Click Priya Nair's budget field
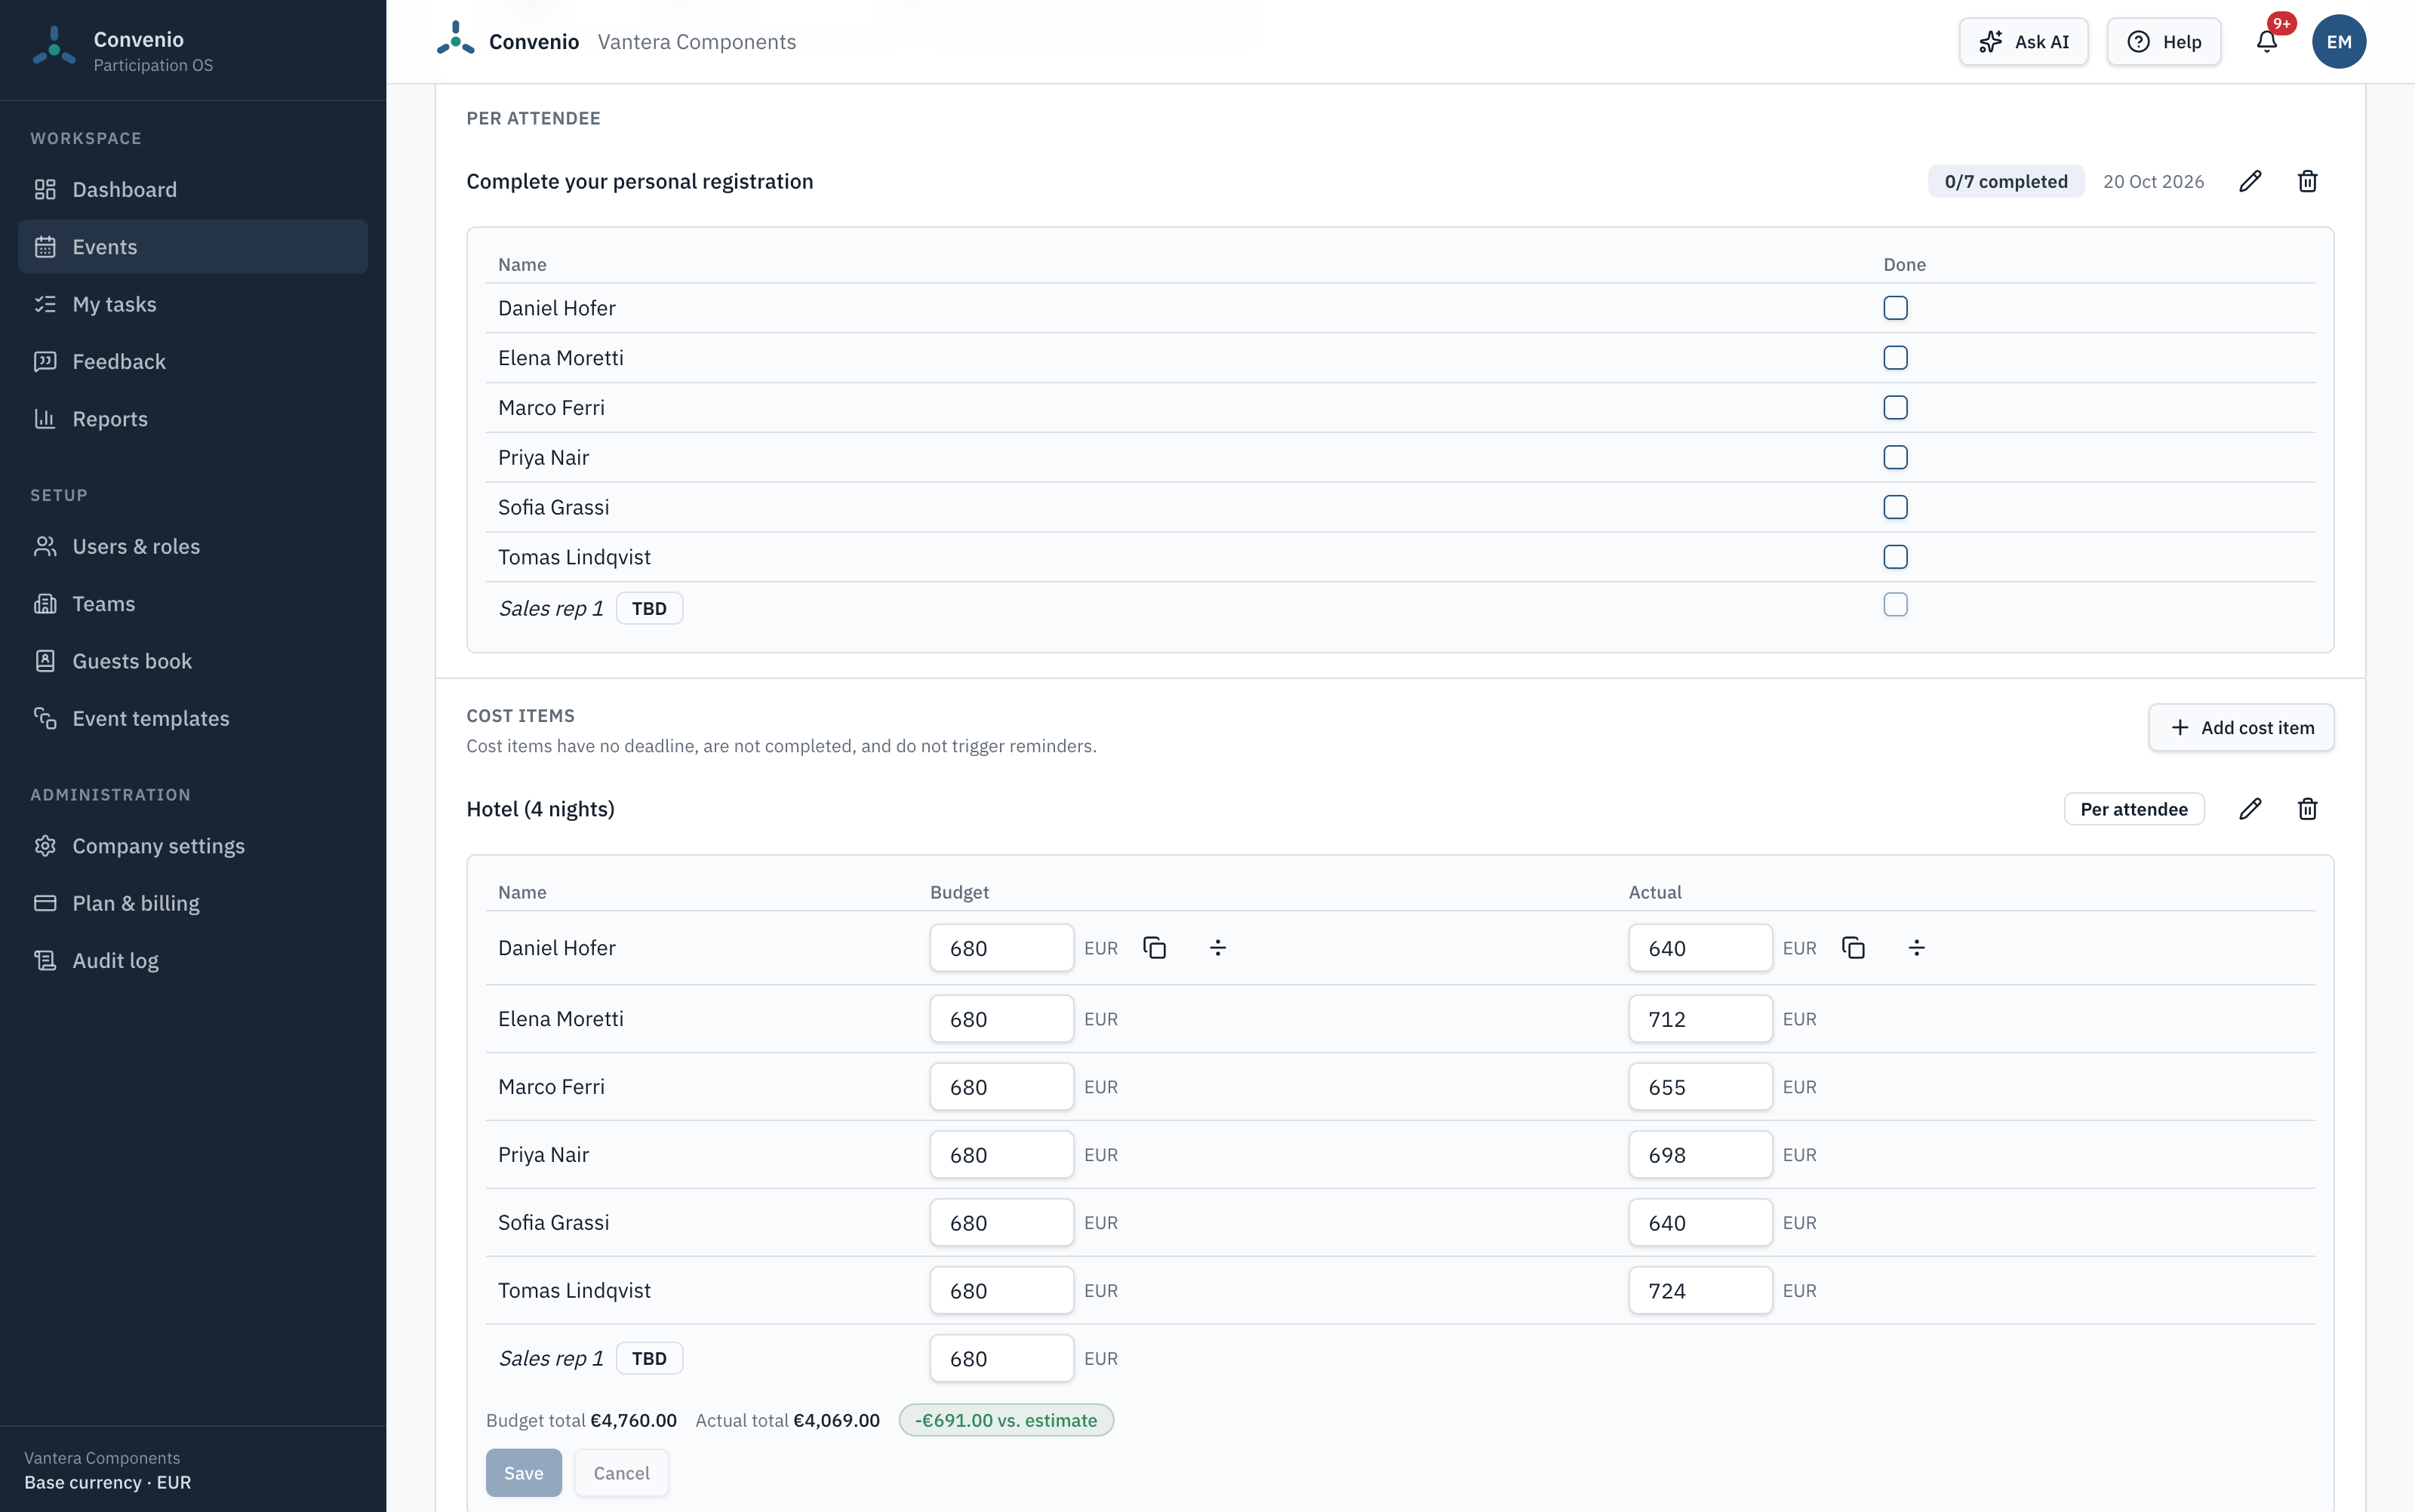The height and width of the screenshot is (1512, 2415). coord(1001,1155)
